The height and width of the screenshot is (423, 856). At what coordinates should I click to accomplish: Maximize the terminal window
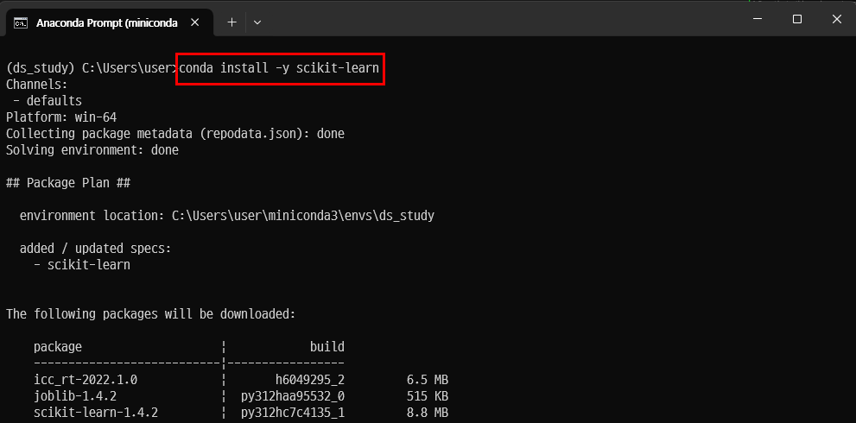click(797, 19)
